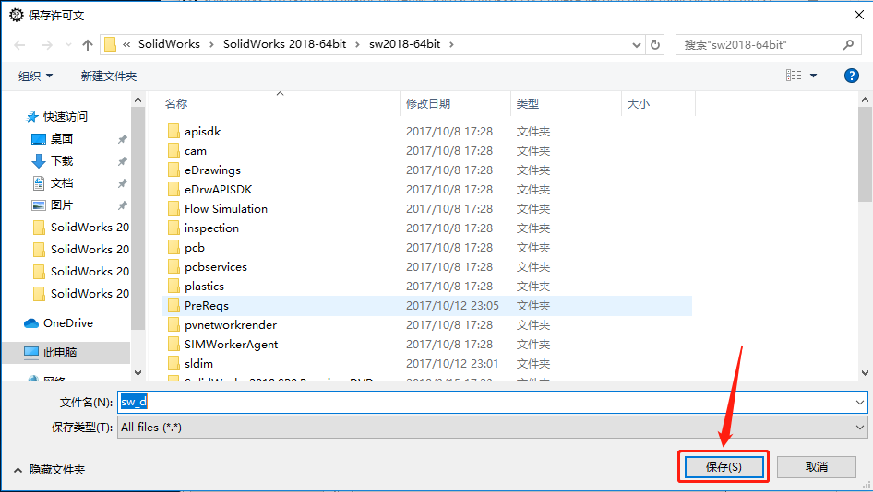
Task: Click the forward navigation arrow
Action: point(47,45)
